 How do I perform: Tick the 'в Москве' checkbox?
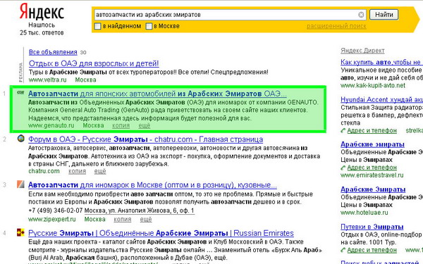pos(149,26)
